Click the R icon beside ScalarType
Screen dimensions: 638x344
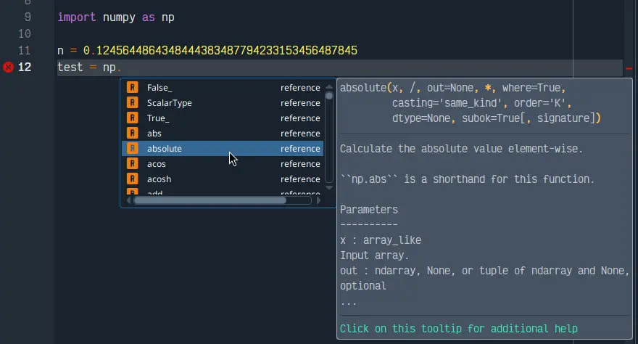[x=132, y=102]
